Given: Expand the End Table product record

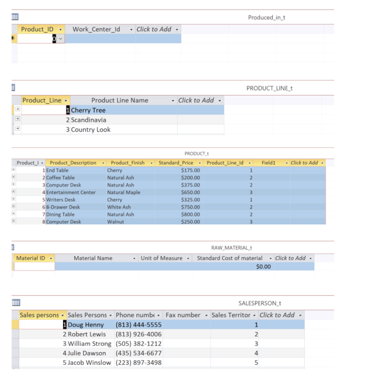Looking at the screenshot, I should coord(13,170).
